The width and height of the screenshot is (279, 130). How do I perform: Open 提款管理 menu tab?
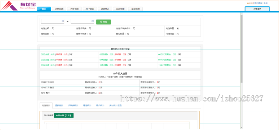pos(135,9)
